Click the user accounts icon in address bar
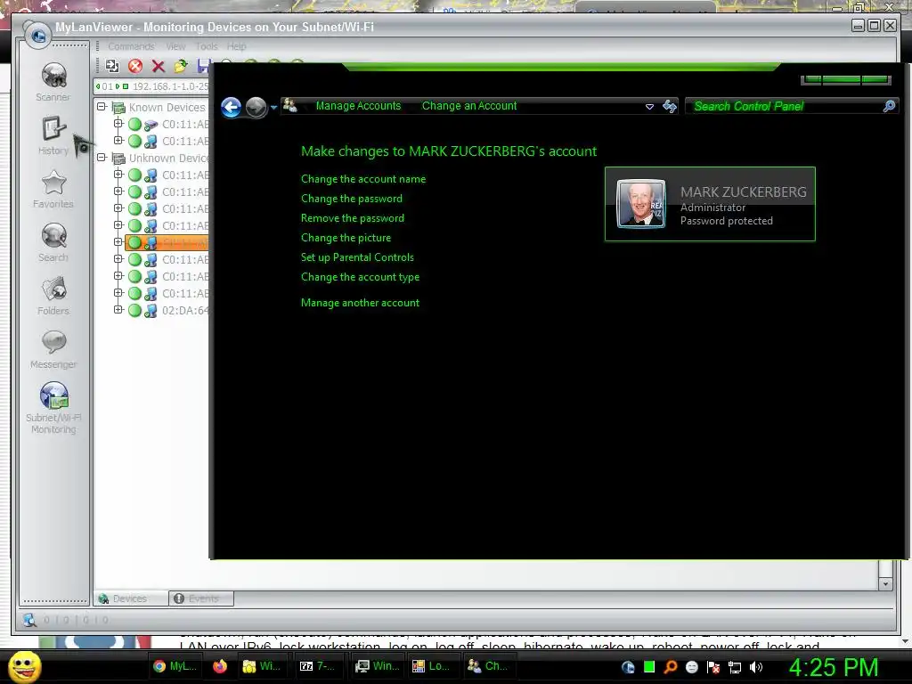Viewport: 912px width, 684px height. pos(290,105)
